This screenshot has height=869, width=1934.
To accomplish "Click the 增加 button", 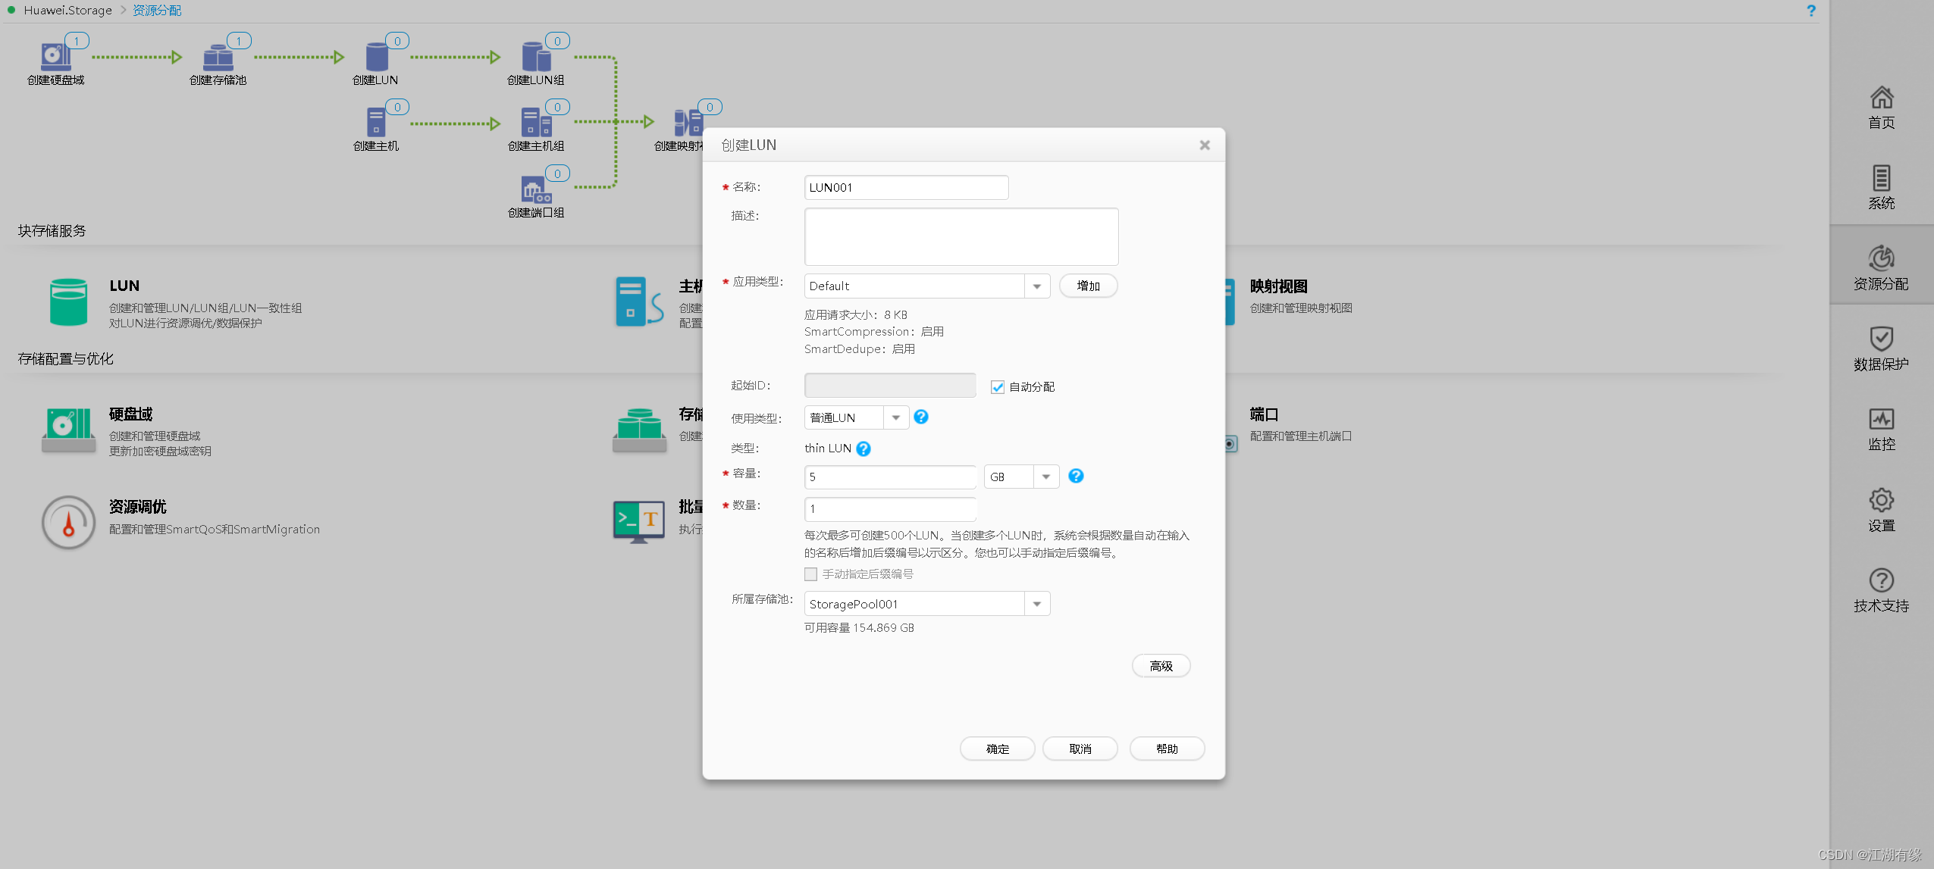I will tap(1088, 286).
